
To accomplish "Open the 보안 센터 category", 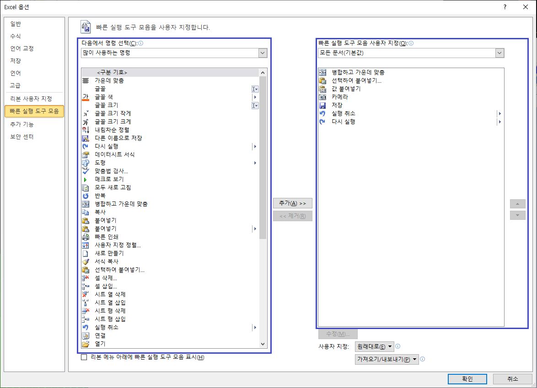I will [x=21, y=137].
